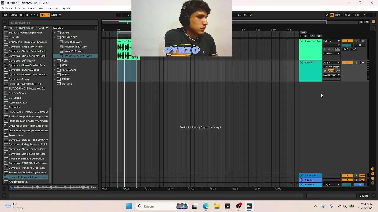Go to next locator arrow

pos(305,36)
